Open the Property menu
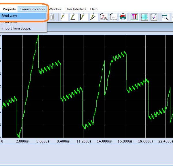Screen dimensions: 173x166 pos(9,9)
